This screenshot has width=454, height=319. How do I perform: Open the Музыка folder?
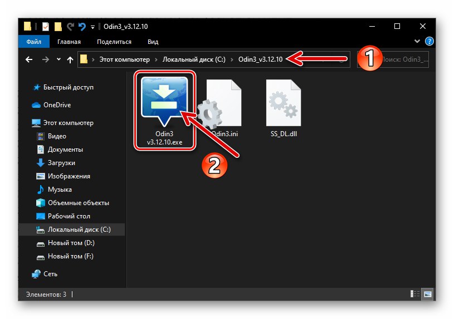(60, 190)
